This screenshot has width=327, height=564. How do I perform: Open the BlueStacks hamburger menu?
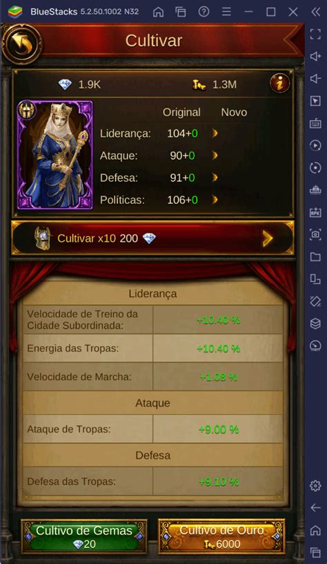226,12
